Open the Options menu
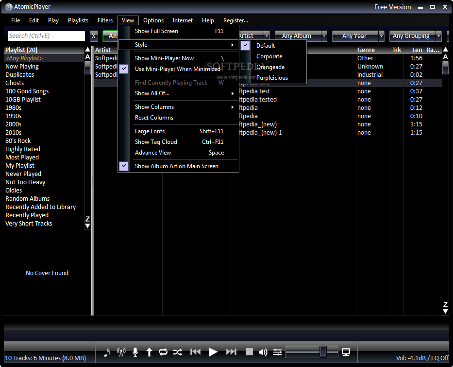The height and width of the screenshot is (367, 453). tap(153, 20)
